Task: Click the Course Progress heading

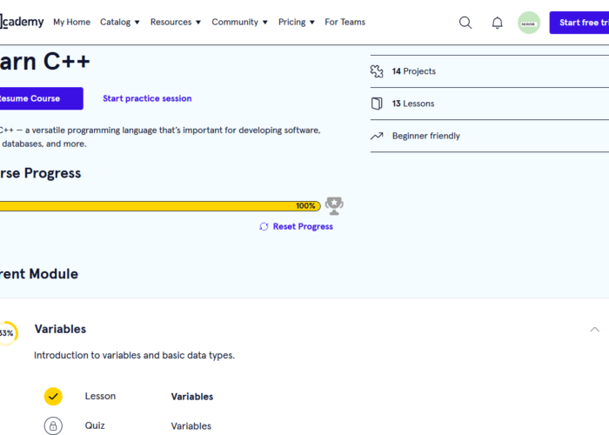Action: (40, 173)
